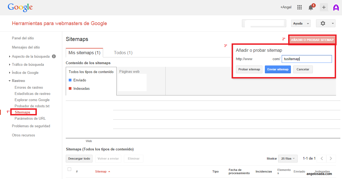
Task: Switch to Todos (1) tab
Action: pyautogui.click(x=123, y=53)
